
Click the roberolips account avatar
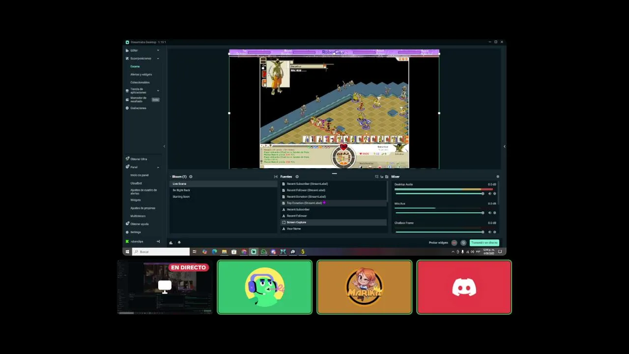127,241
